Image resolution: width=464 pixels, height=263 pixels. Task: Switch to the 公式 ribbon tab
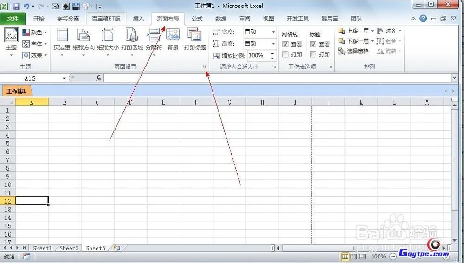(x=197, y=19)
